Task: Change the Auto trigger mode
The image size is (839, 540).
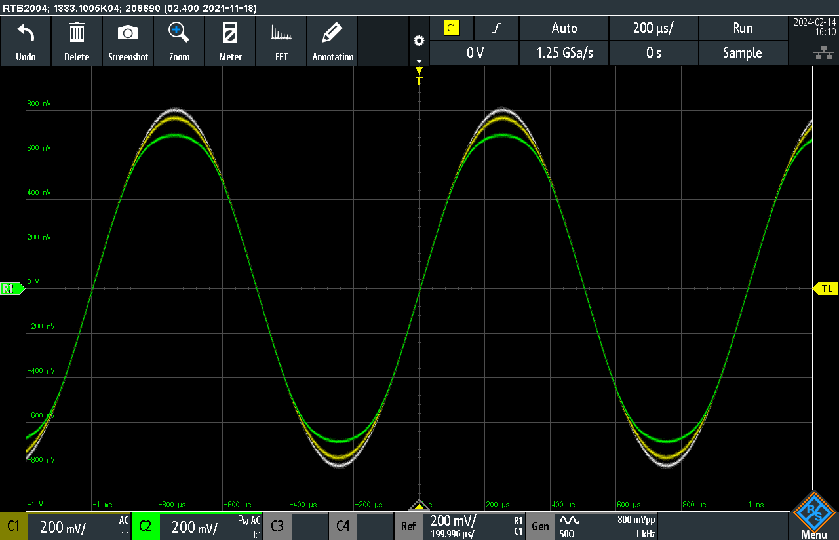Action: click(x=564, y=28)
